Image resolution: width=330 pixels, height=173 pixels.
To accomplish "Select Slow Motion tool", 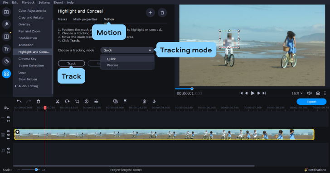I will click(x=28, y=79).
